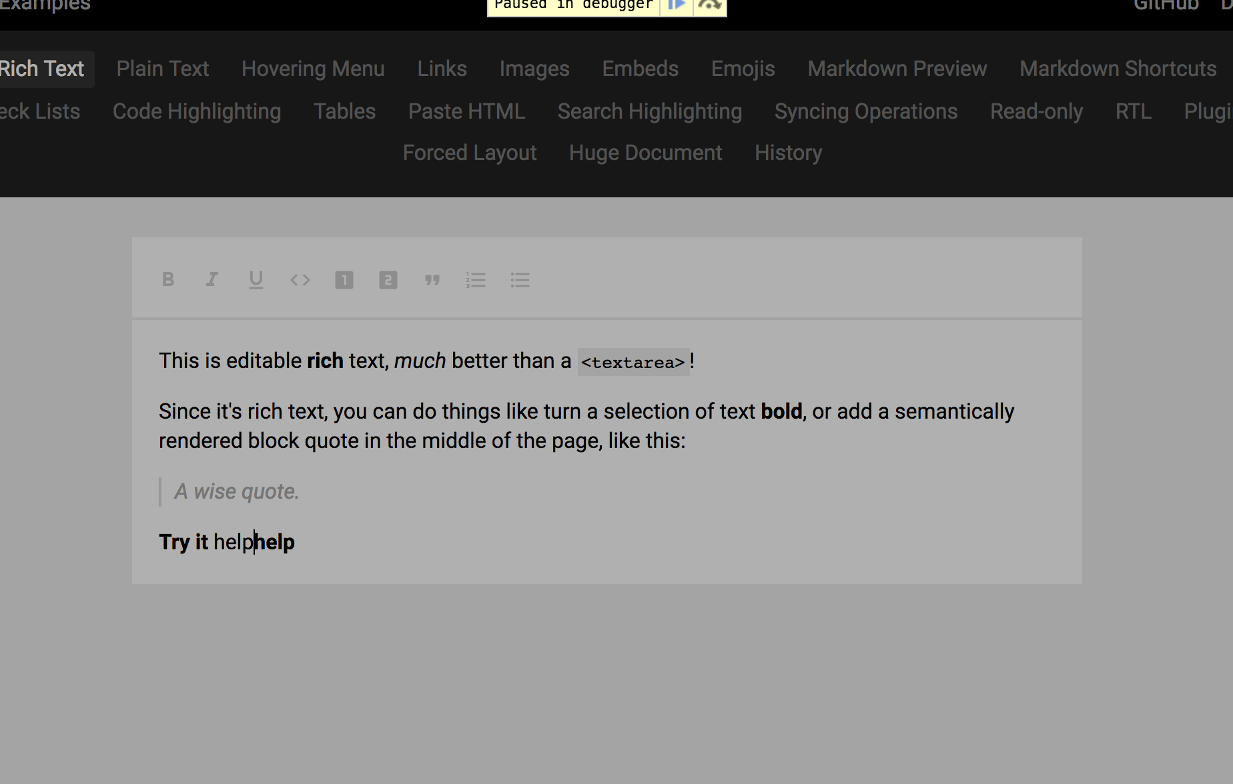Toggle underline formatting in the editor toolbar
The height and width of the screenshot is (784, 1233).
[x=256, y=279]
